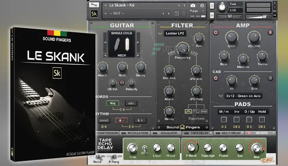Go to previous INIT preset arrow
This screenshot has height=166, width=288.
click(163, 13)
